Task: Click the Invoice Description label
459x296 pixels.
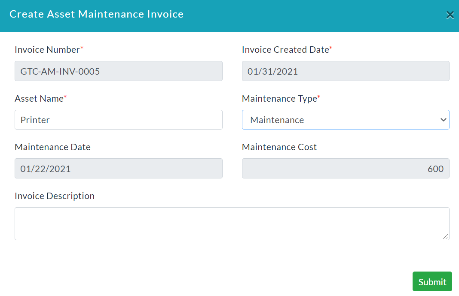Action: point(55,196)
